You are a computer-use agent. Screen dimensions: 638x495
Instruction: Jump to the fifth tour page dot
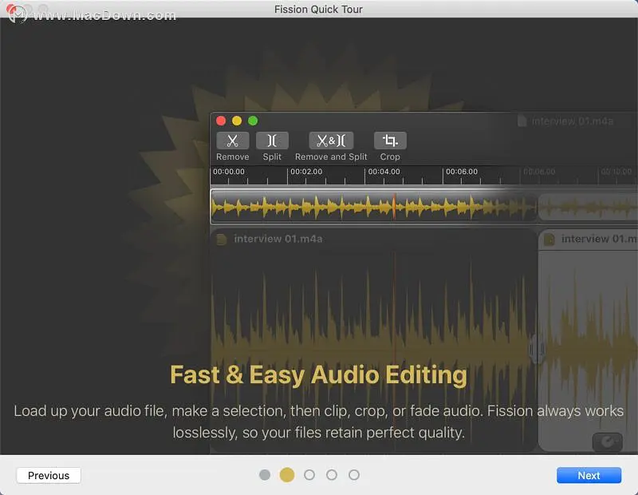[x=354, y=474]
